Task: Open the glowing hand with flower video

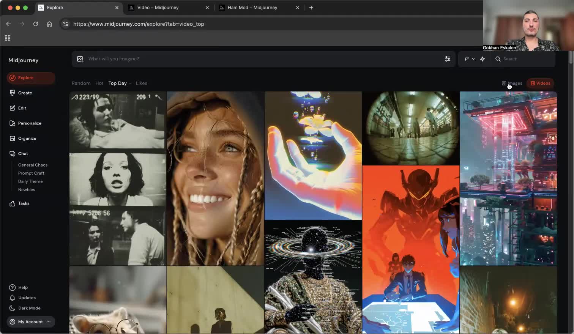Action: pyautogui.click(x=313, y=156)
